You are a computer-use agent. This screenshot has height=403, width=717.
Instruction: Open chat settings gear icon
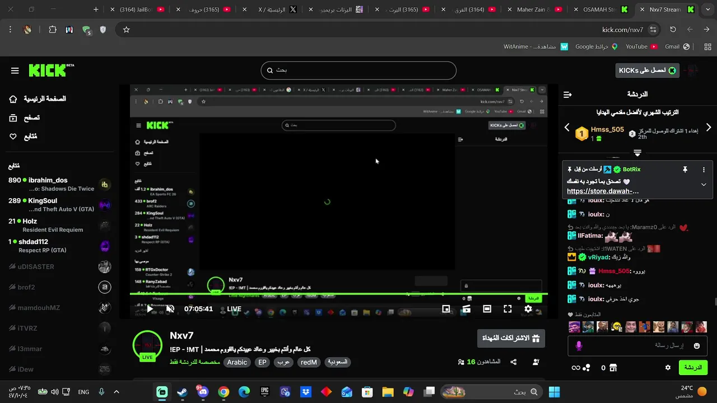pyautogui.click(x=668, y=368)
